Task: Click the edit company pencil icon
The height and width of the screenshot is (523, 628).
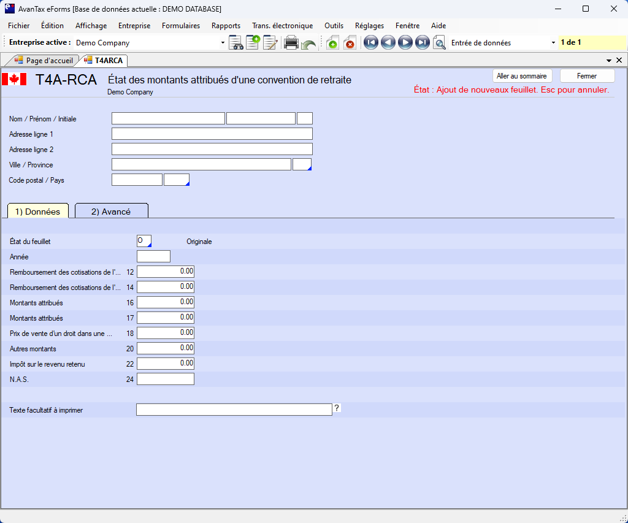Action: click(x=270, y=43)
